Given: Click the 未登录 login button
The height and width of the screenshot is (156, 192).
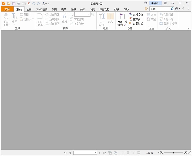Looking at the screenshot, I should 155,3.
